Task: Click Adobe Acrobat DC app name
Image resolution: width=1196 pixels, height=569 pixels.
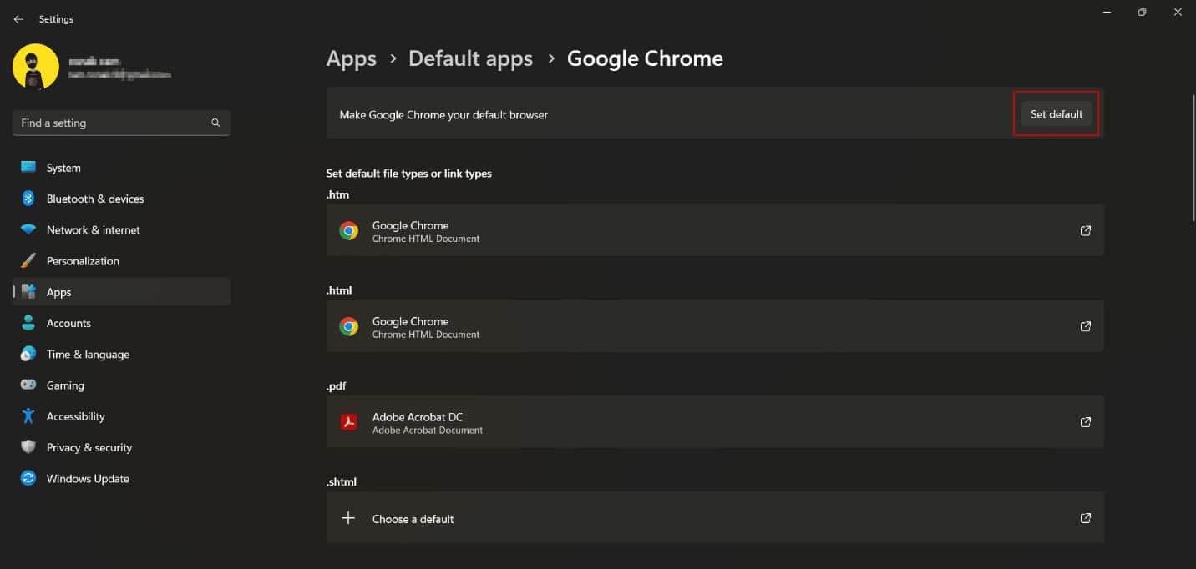Action: point(418,417)
